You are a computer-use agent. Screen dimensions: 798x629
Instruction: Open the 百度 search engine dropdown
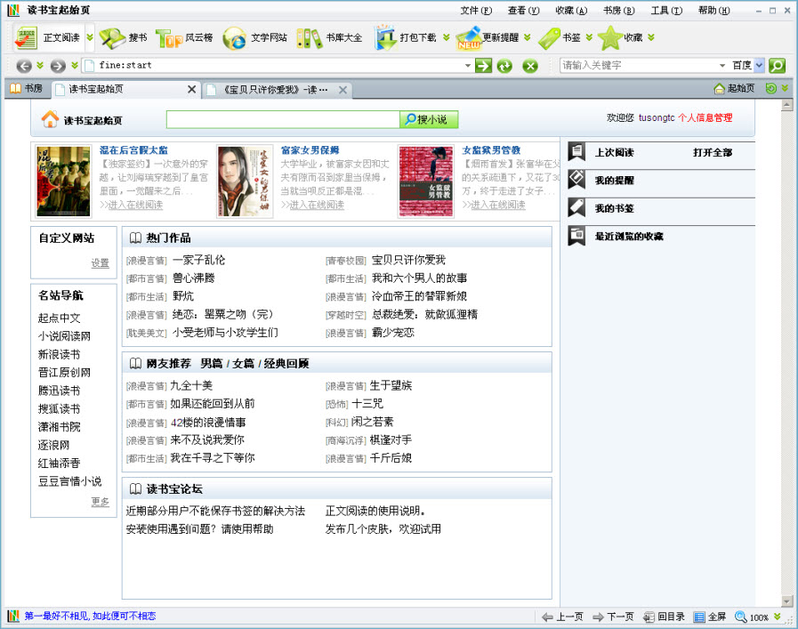(759, 66)
